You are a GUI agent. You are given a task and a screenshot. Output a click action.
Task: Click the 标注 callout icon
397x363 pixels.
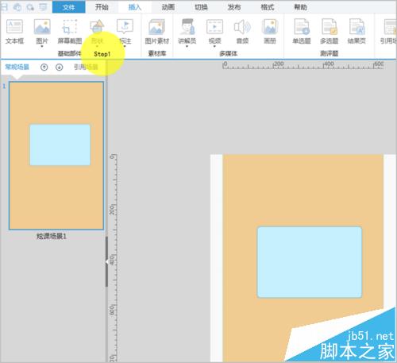tap(125, 26)
